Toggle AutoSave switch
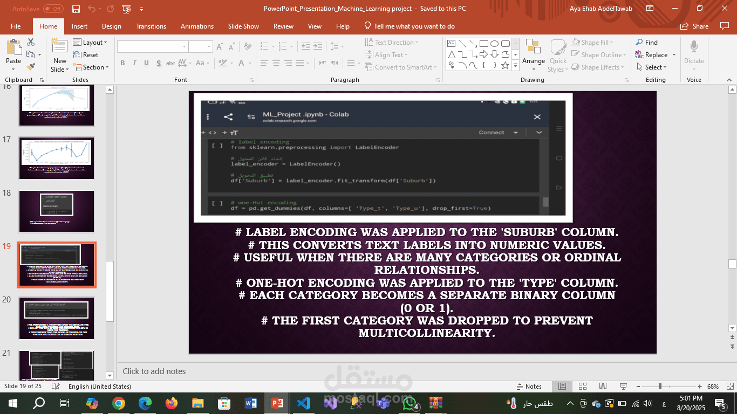 pyautogui.click(x=53, y=9)
